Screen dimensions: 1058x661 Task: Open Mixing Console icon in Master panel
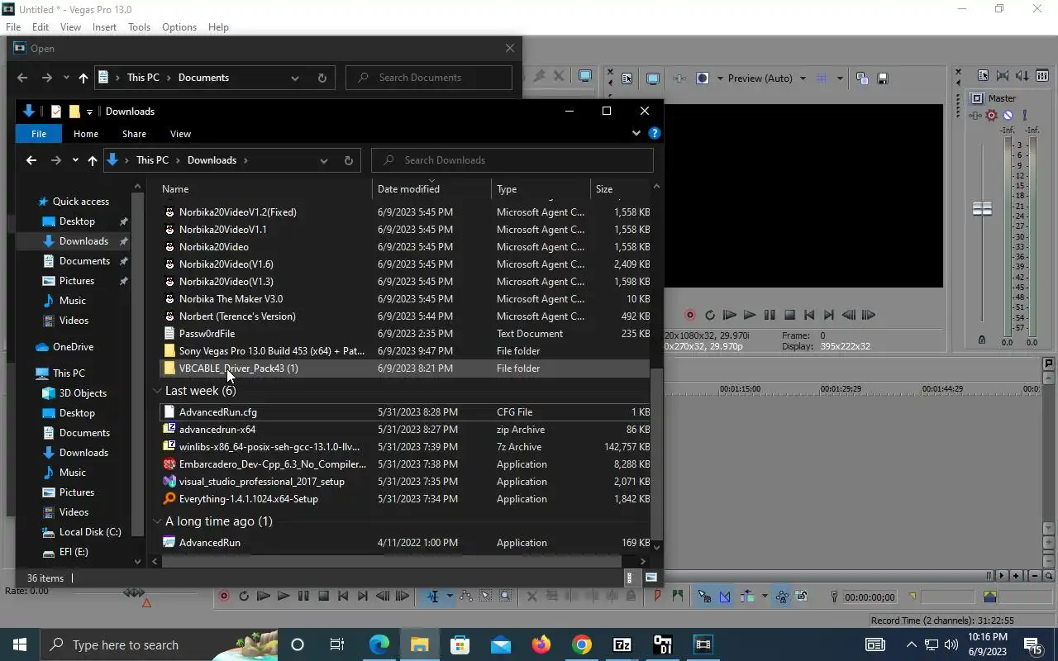click(x=1042, y=75)
